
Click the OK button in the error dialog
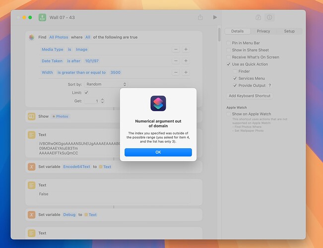(x=158, y=152)
